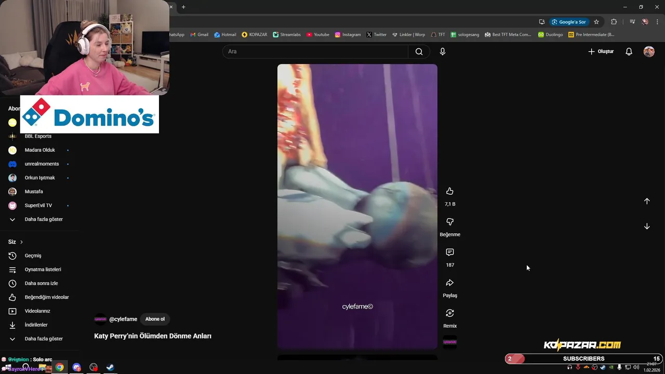
Task: Bookmark this page with star icon
Action: click(x=596, y=22)
